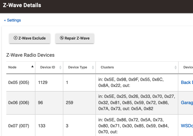Click Device ID value 96
Screen dimensions: 193x136
(x=40, y=103)
